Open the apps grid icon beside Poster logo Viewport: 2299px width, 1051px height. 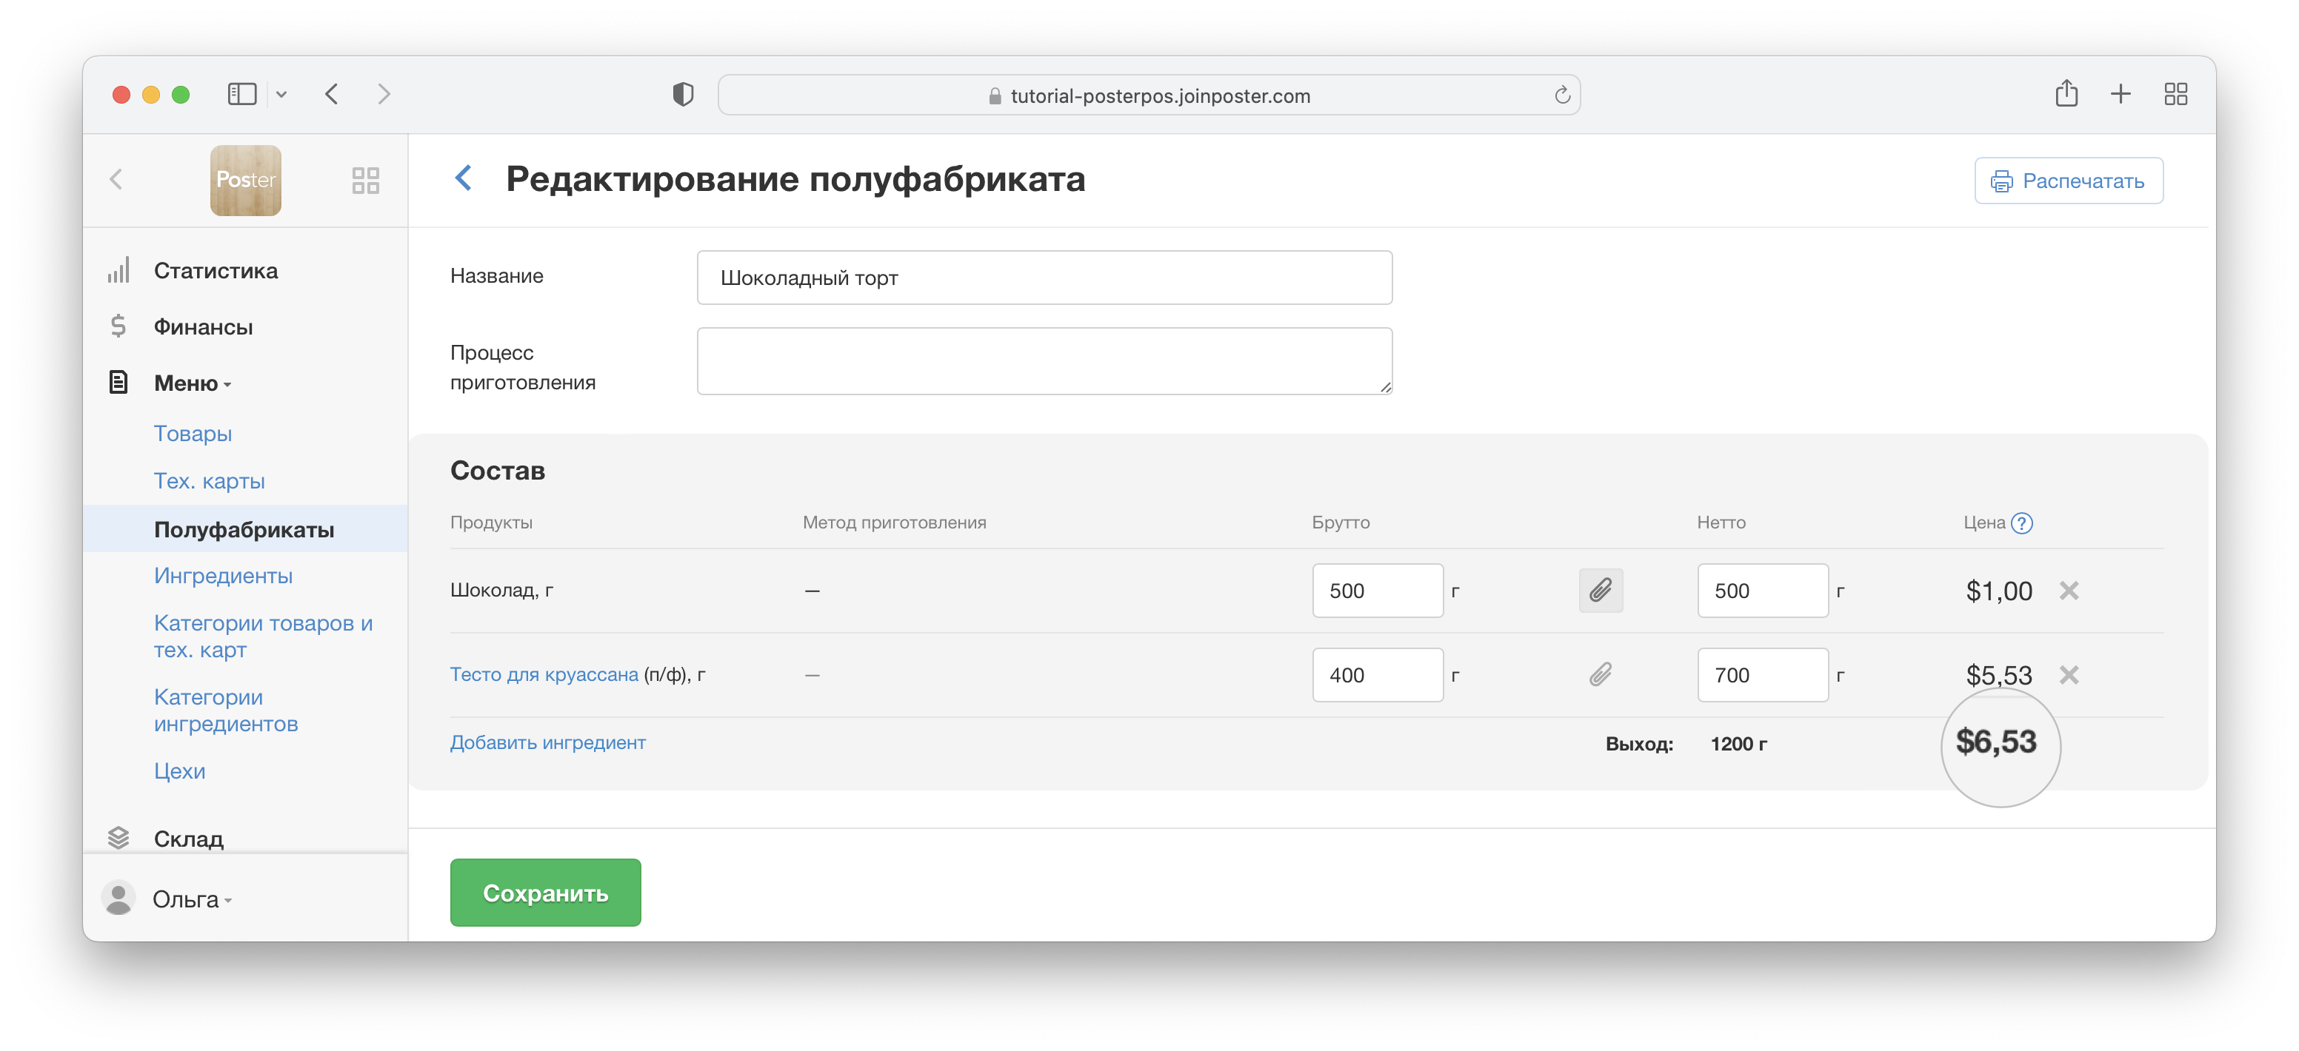click(x=365, y=180)
